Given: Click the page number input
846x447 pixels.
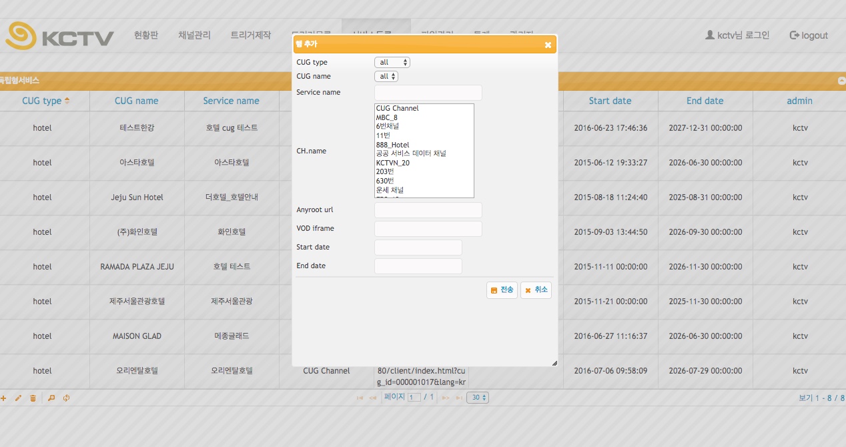Looking at the screenshot, I should tap(414, 398).
